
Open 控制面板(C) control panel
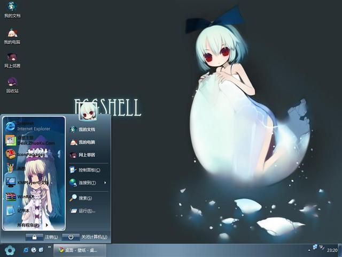pos(85,170)
